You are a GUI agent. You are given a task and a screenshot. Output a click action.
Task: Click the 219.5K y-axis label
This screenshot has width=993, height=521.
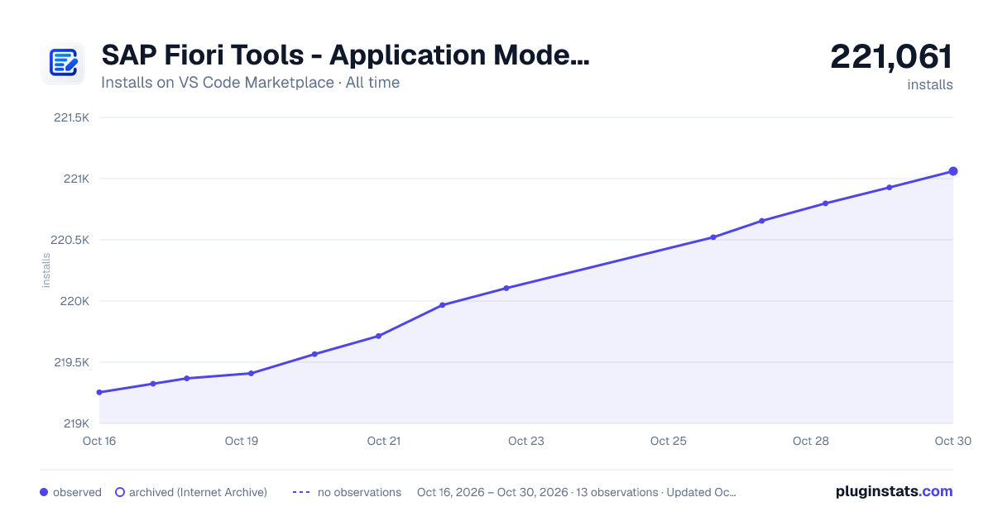click(x=71, y=362)
